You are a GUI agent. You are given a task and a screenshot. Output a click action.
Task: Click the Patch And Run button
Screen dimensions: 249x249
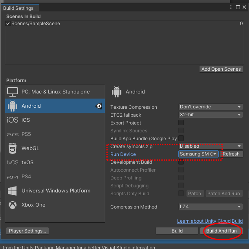coord(224,194)
